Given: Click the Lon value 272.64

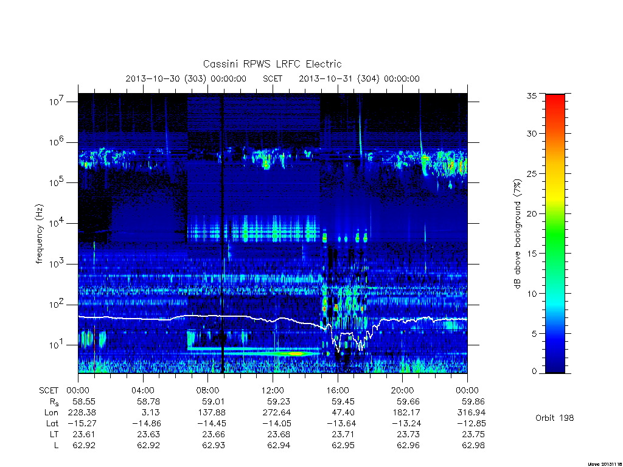Looking at the screenshot, I should (x=277, y=413).
